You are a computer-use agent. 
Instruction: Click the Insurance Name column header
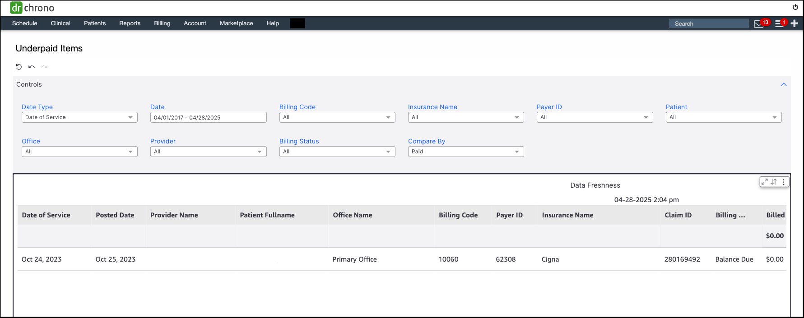click(x=568, y=215)
